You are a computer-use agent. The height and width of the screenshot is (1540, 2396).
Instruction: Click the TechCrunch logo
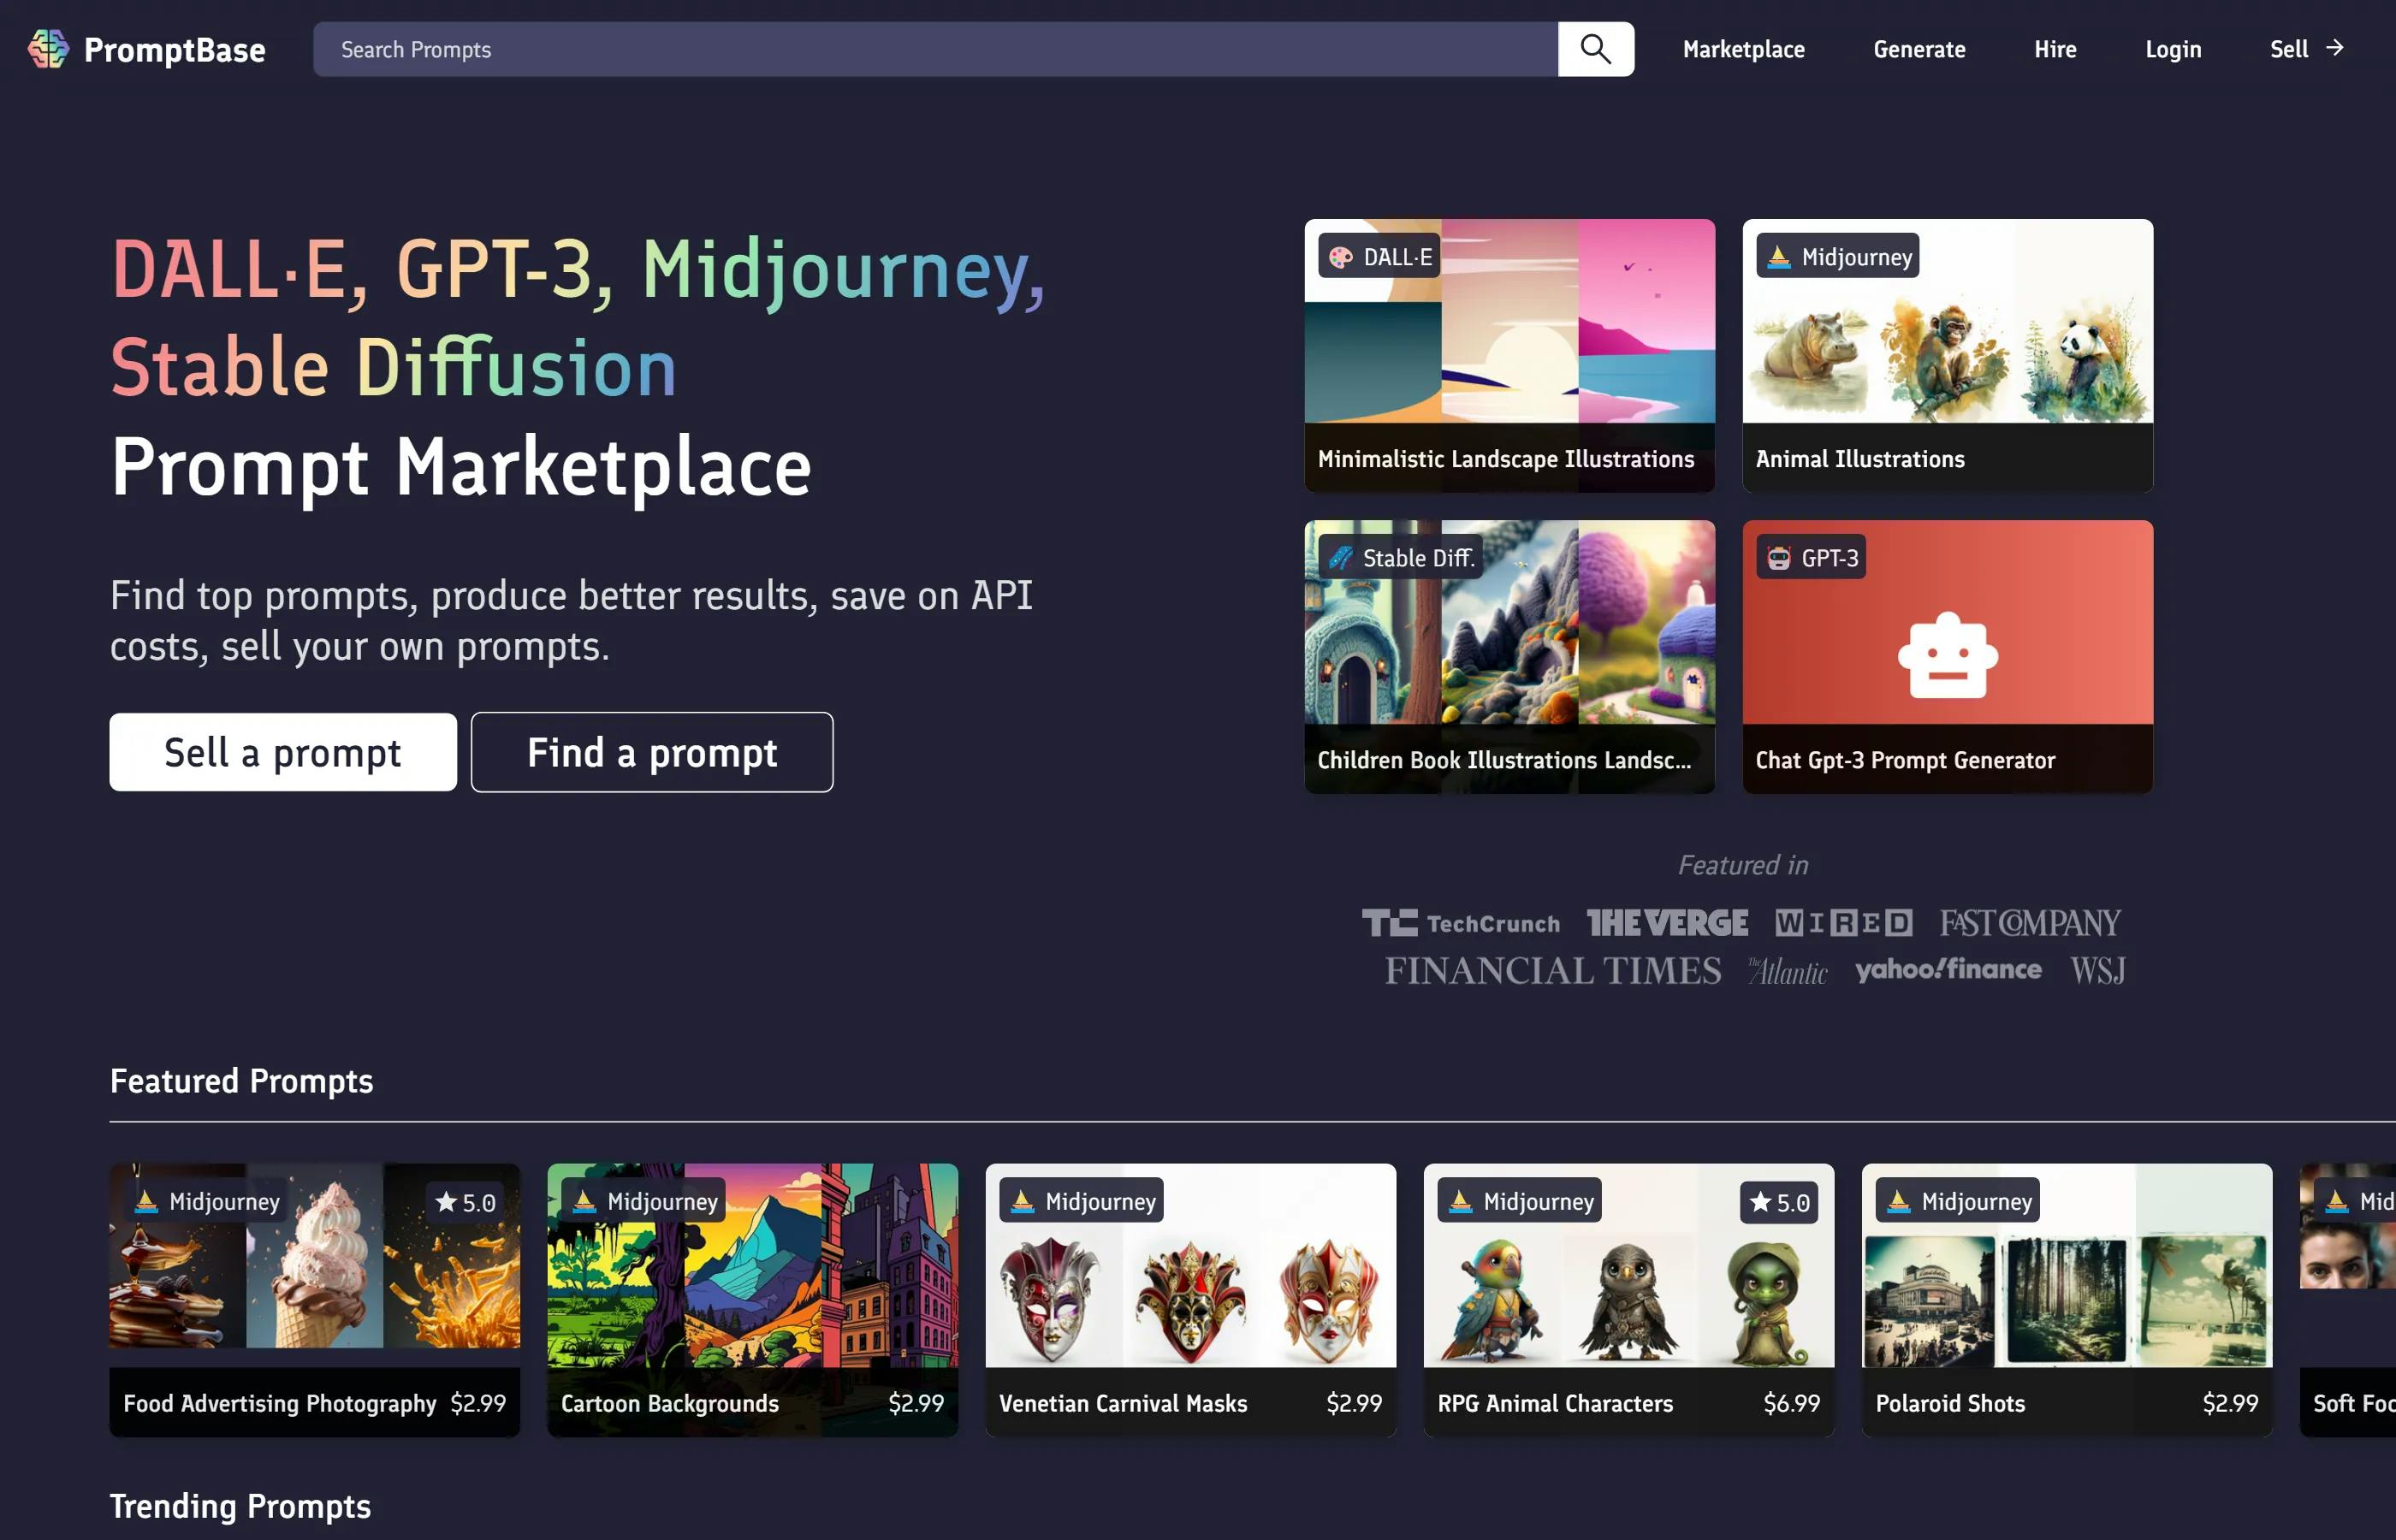(x=1460, y=923)
